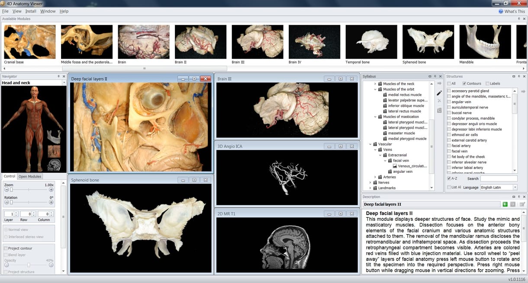
Task: Check the external carotid artery checkbox
Action: coord(449,140)
